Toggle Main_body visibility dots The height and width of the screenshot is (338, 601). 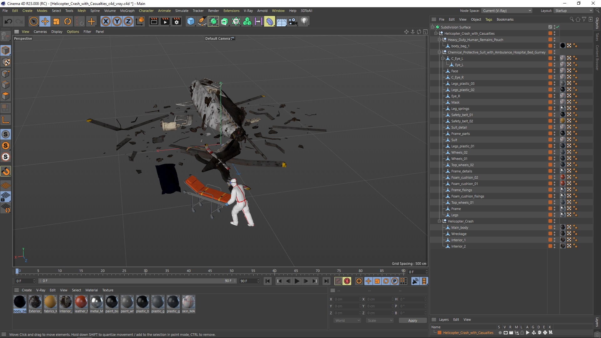554,227
